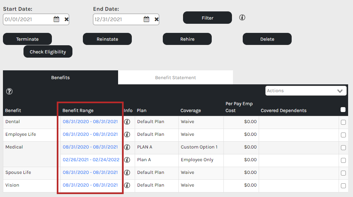The image size is (353, 197).
Task: Open the info icon for Employee Life row
Action: point(127,134)
